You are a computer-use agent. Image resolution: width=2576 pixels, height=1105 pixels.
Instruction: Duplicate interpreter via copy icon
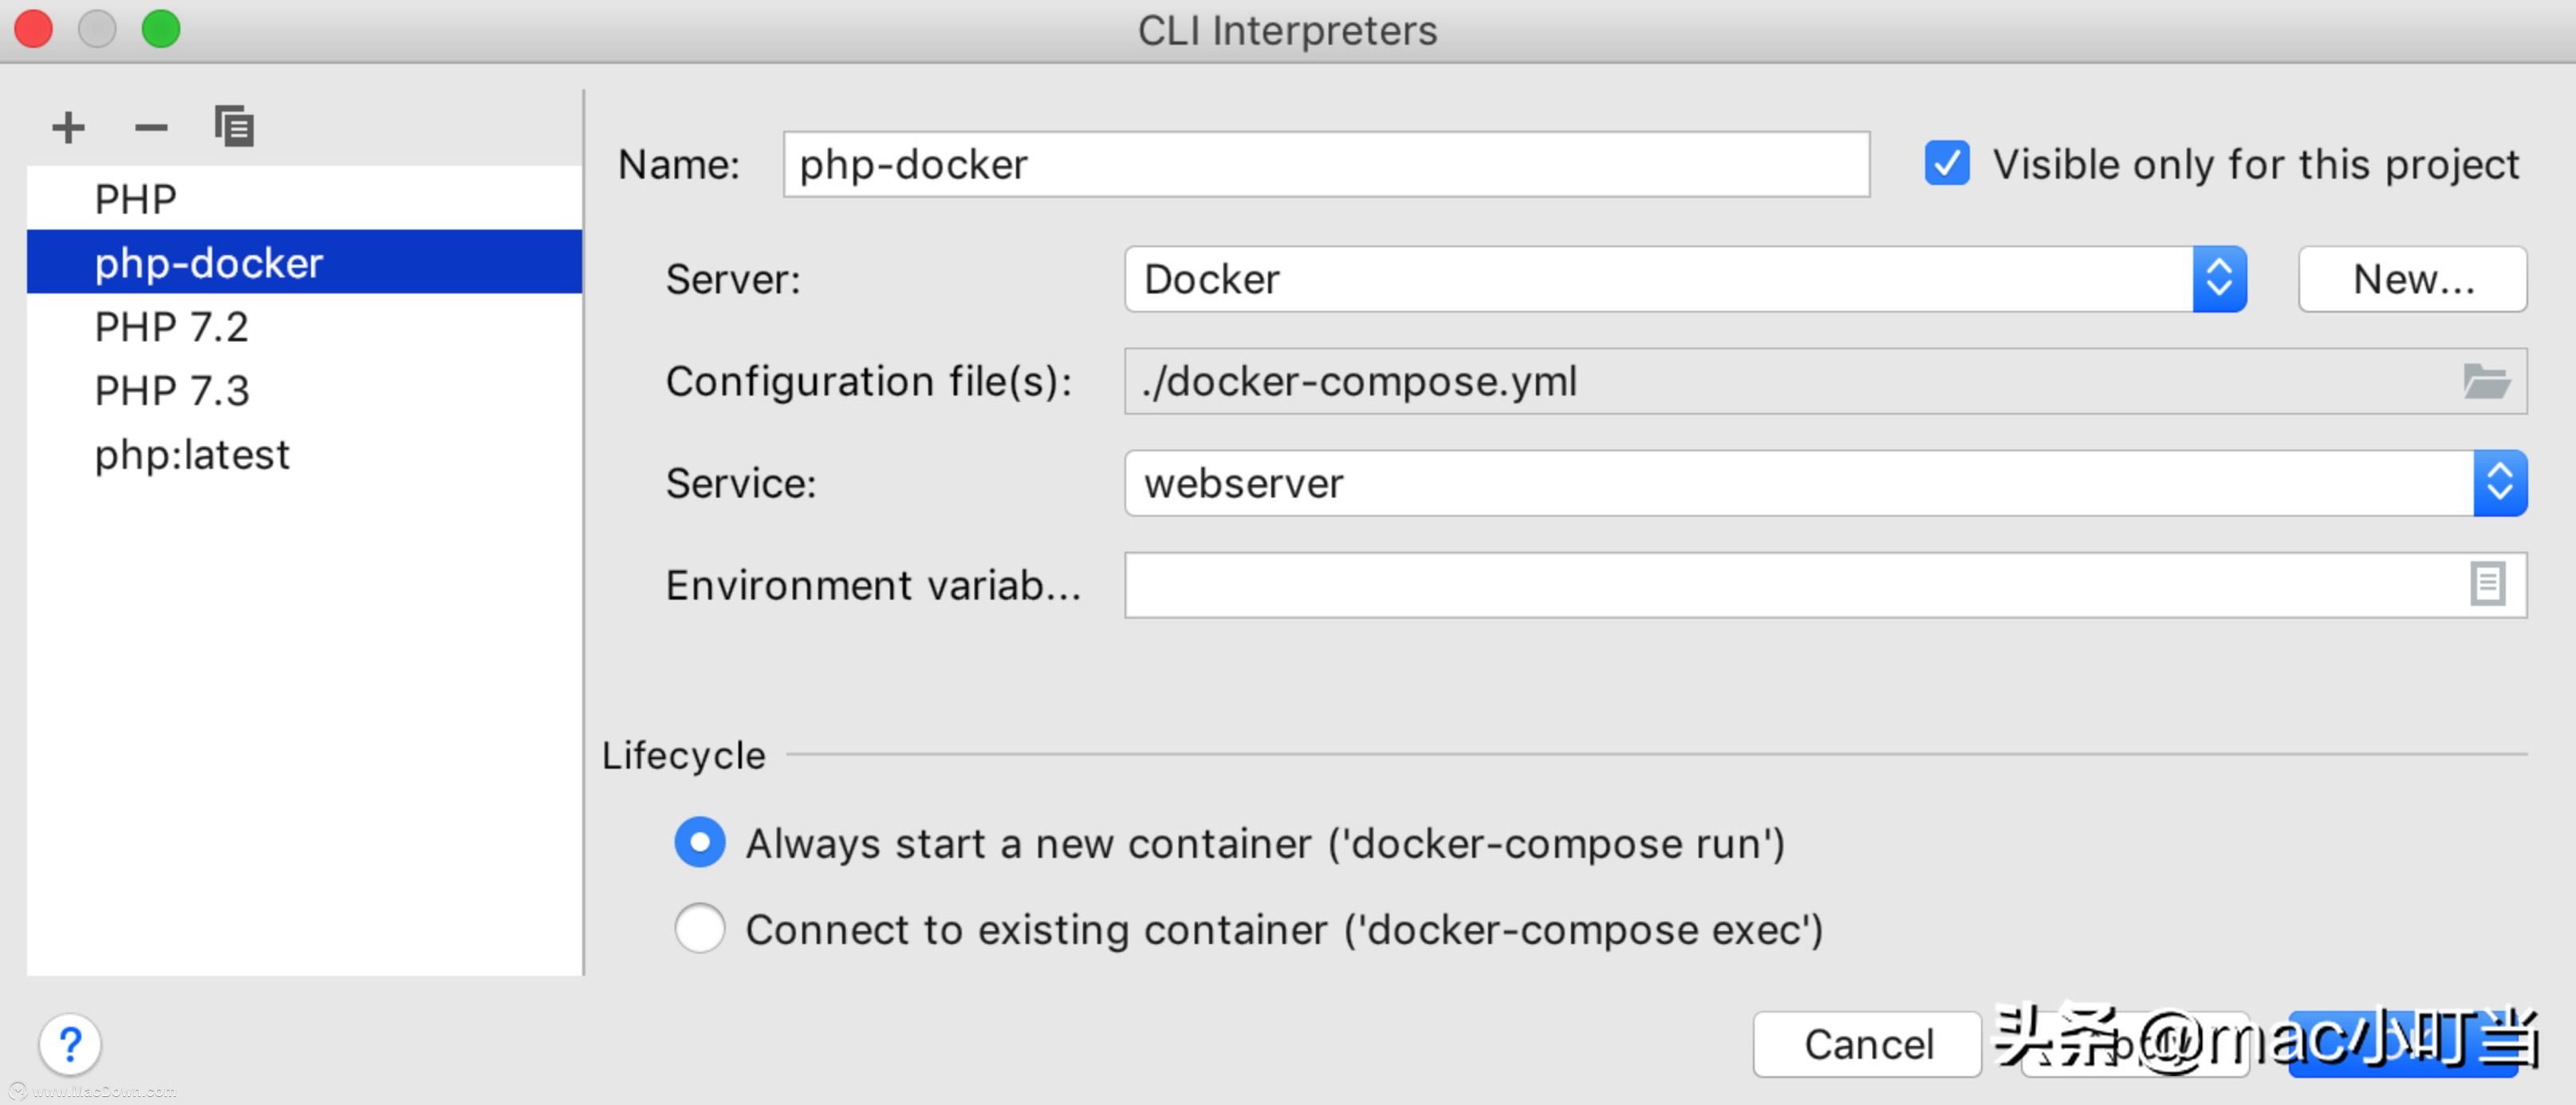point(232,126)
